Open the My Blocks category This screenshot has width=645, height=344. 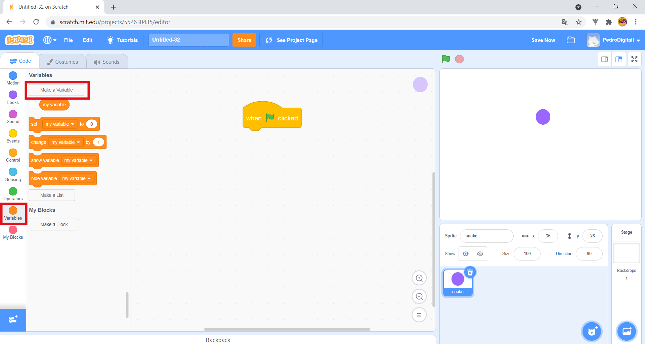[13, 233]
